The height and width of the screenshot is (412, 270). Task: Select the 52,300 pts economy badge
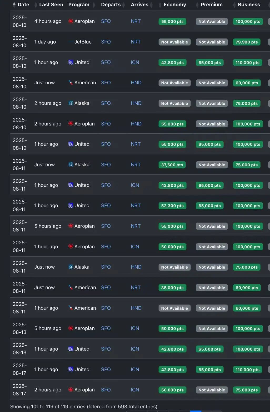[172, 206]
